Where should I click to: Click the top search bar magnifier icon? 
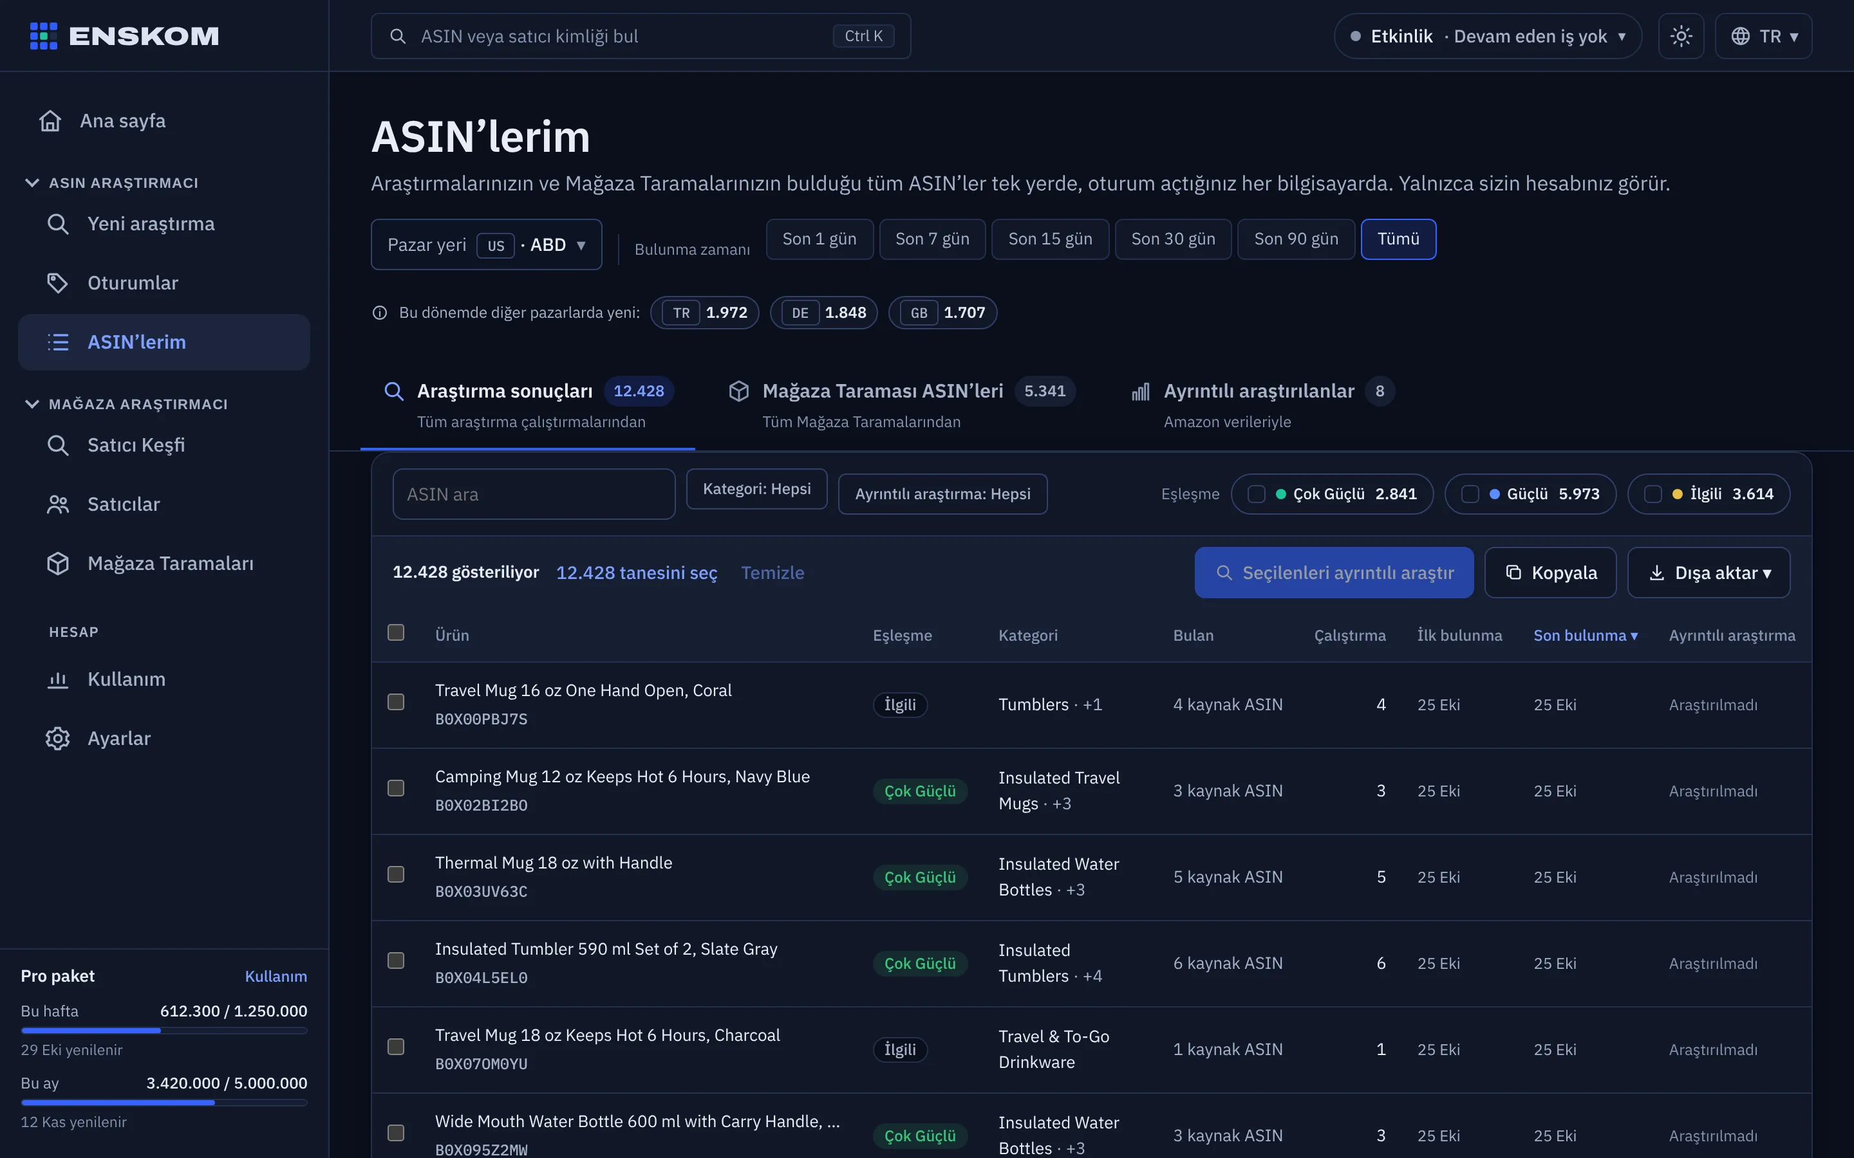[398, 36]
